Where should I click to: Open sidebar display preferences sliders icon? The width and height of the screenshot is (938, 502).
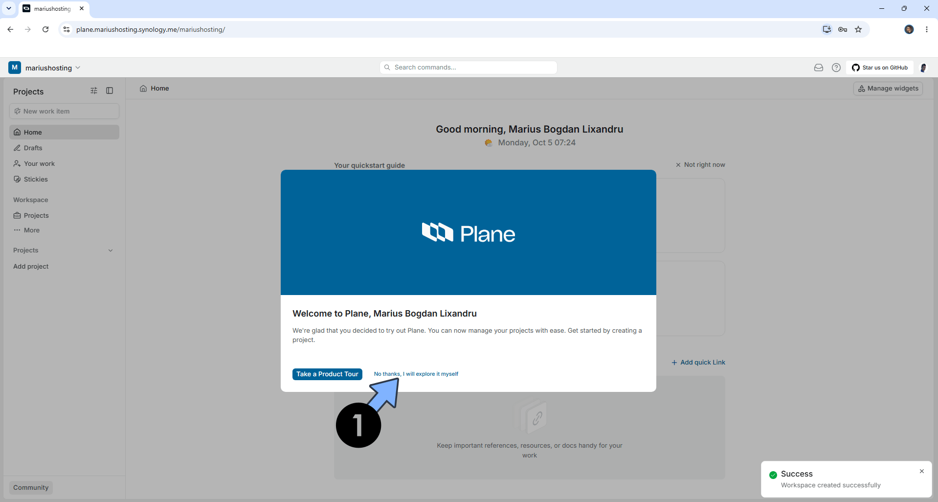point(94,91)
